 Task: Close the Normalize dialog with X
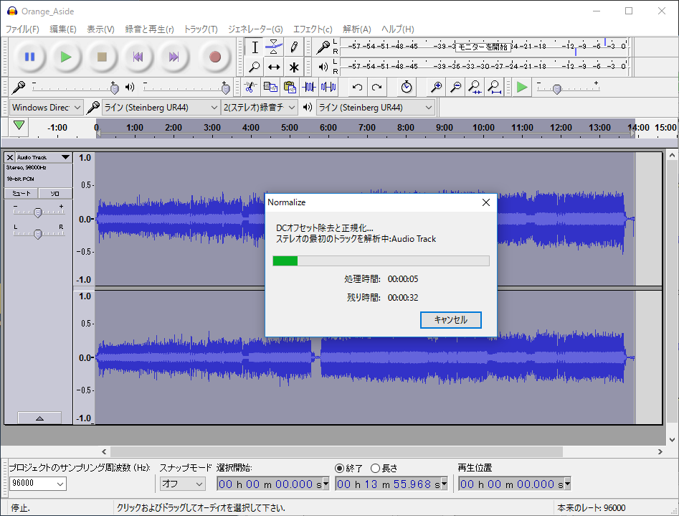(486, 202)
